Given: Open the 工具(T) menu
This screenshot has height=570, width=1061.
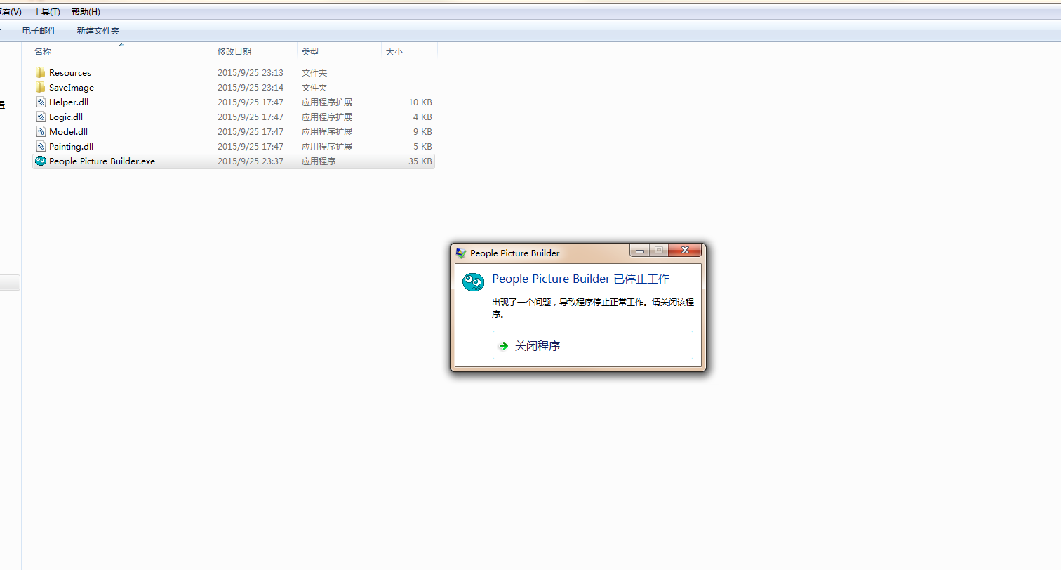Looking at the screenshot, I should click(46, 12).
